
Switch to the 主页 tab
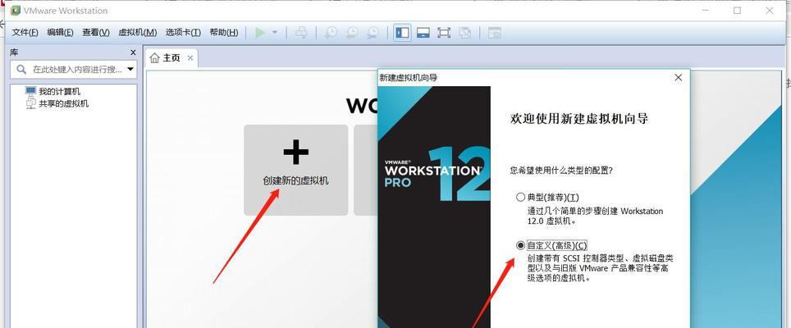coord(171,58)
